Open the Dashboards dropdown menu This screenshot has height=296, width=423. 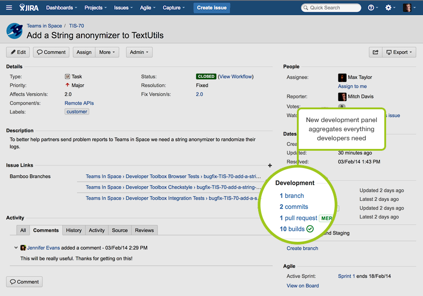(x=61, y=8)
